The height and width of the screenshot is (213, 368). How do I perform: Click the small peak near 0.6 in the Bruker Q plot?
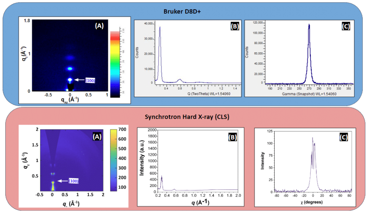(x=180, y=81)
